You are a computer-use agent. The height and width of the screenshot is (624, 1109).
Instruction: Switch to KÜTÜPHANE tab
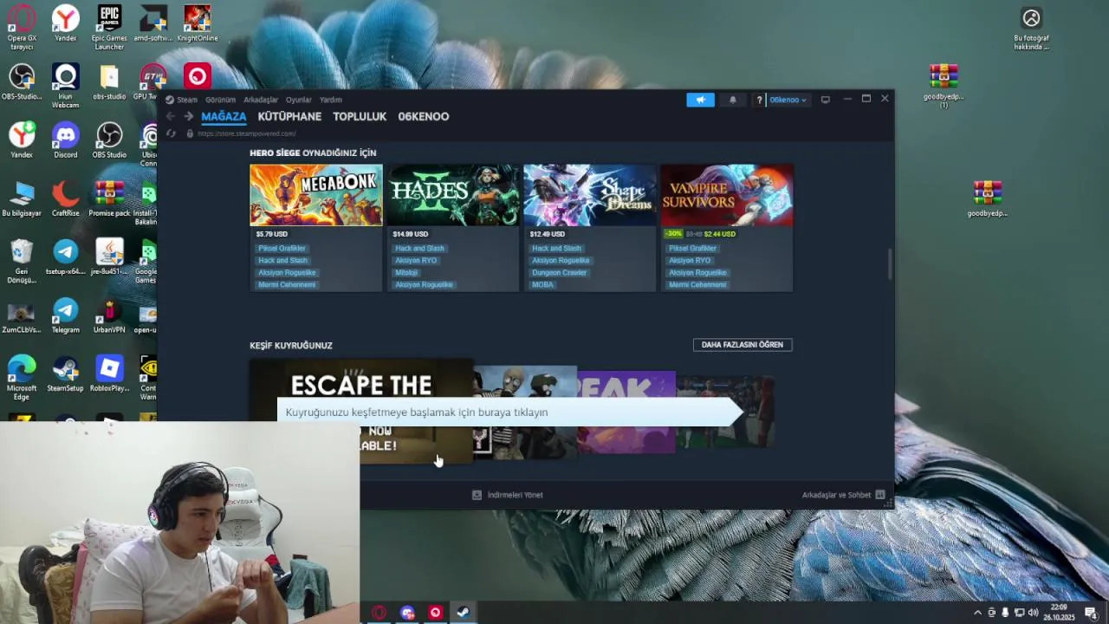289,116
